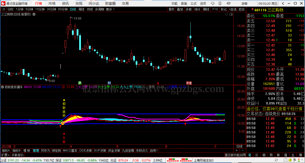Click the 财 event marker on chart
This screenshot has height=163, width=305.
[x=109, y=83]
